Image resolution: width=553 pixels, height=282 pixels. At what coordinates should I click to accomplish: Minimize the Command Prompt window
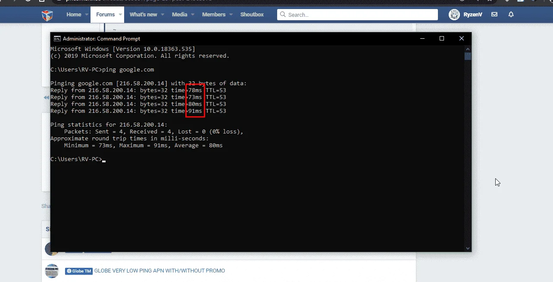tap(422, 38)
